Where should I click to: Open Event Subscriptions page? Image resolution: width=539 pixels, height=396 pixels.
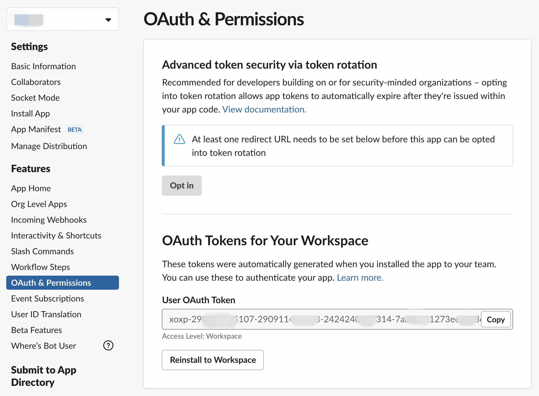coord(47,299)
